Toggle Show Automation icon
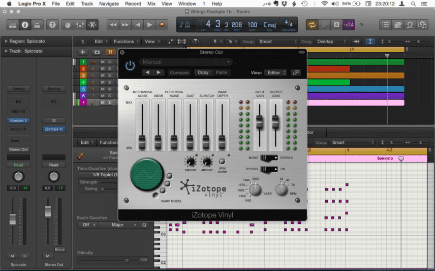 tap(170, 42)
